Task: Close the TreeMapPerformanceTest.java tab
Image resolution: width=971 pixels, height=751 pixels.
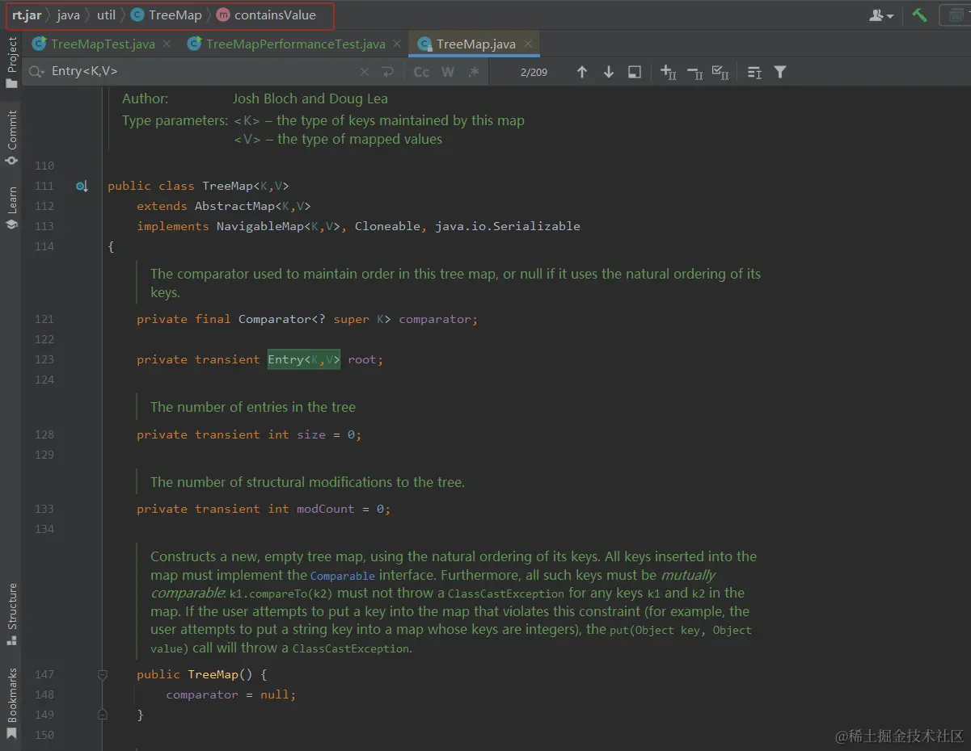Action: (396, 44)
